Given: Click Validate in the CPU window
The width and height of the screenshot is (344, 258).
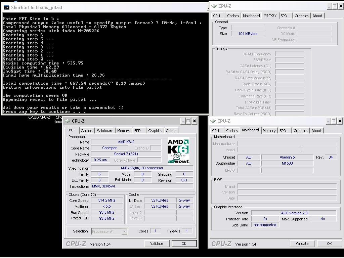Looking at the screenshot, I should click(x=157, y=244).
